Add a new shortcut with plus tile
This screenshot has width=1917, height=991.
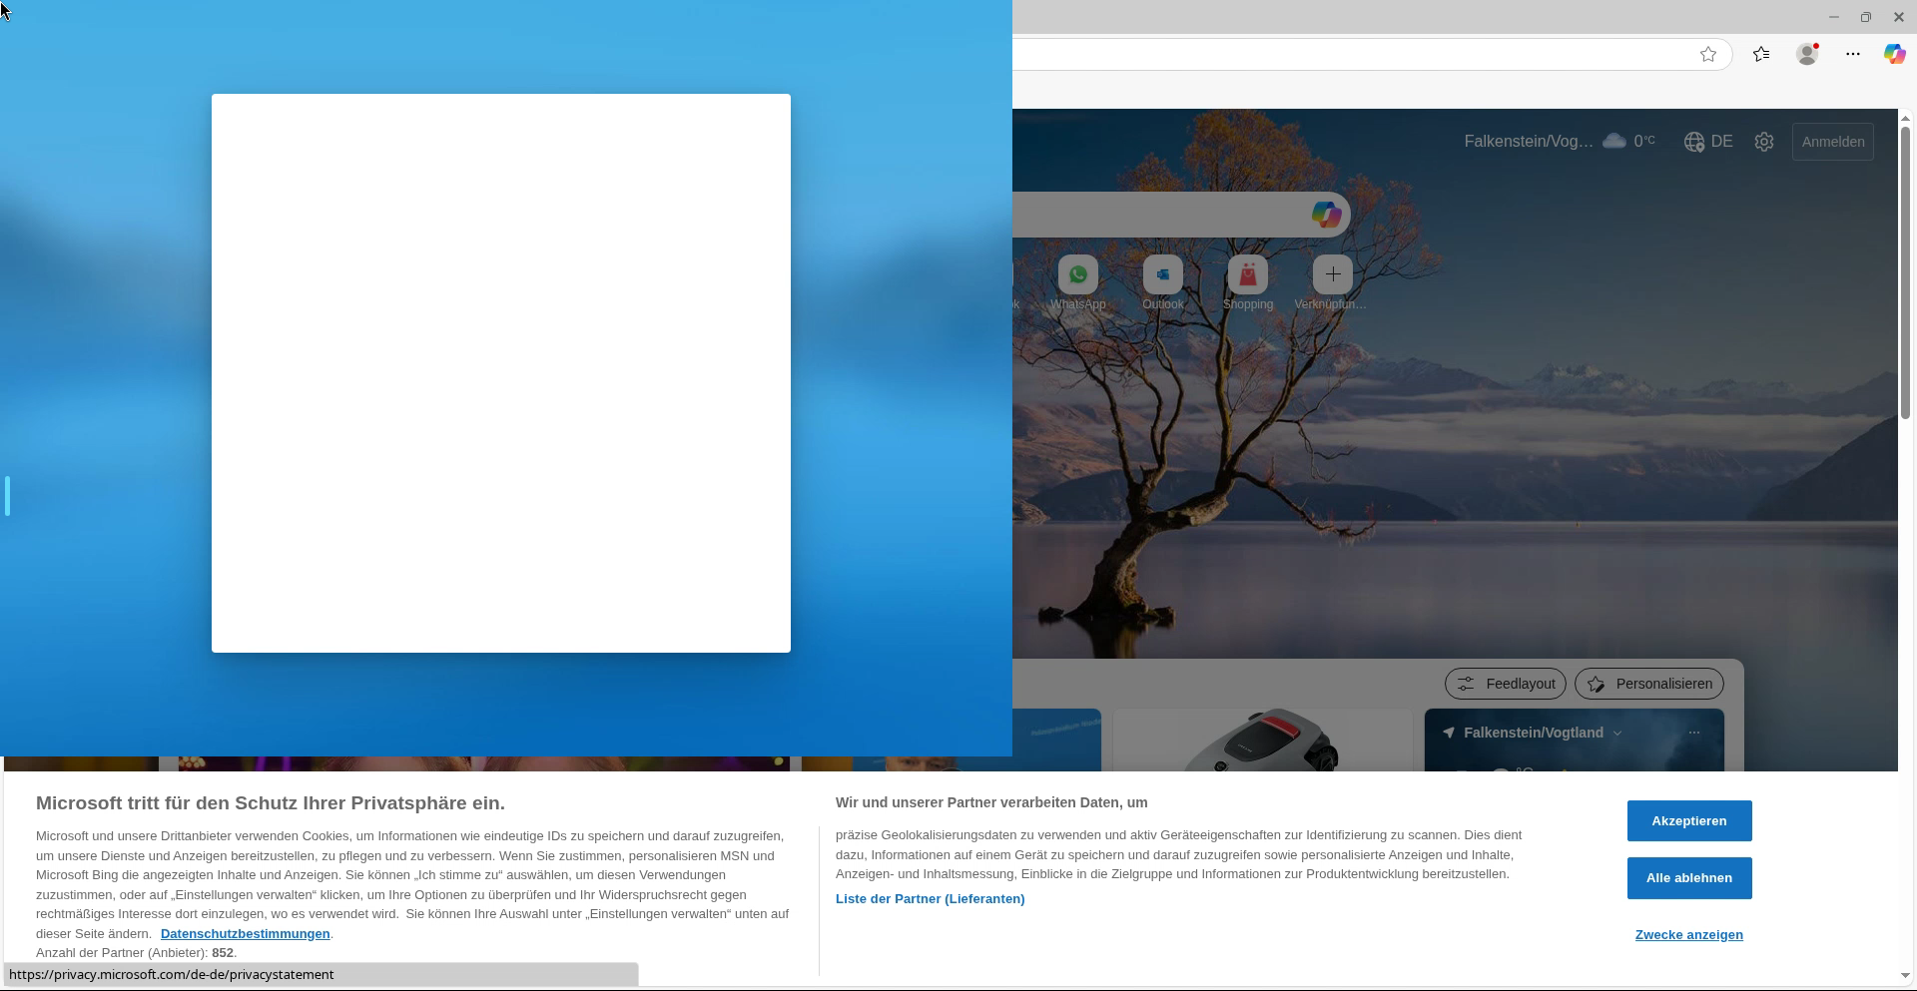(1332, 275)
